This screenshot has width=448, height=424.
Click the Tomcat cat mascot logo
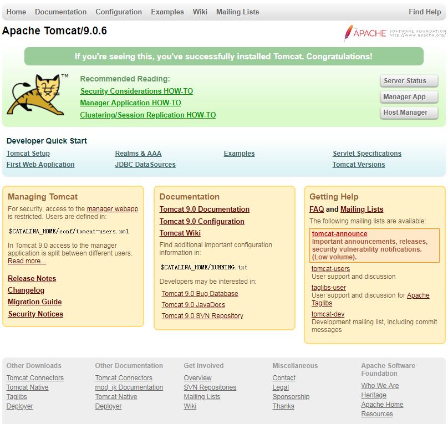coord(38,95)
